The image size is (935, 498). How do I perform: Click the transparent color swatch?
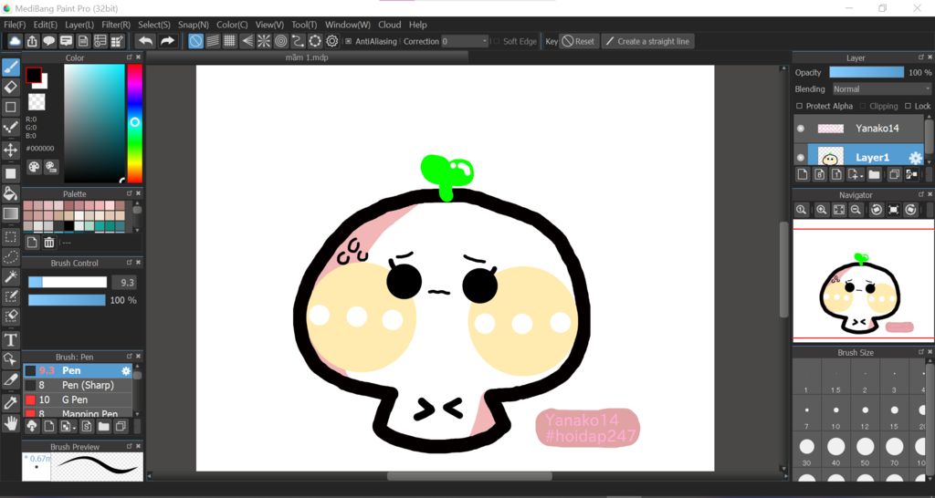coord(37,102)
